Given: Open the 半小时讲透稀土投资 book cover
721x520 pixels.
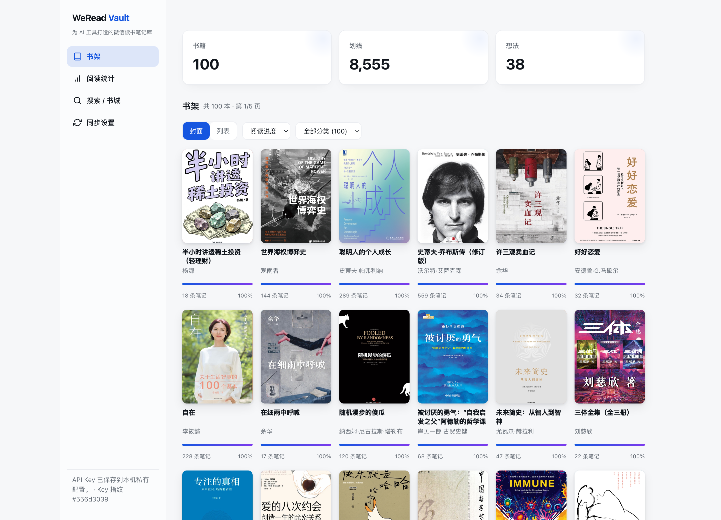Looking at the screenshot, I should [x=218, y=196].
